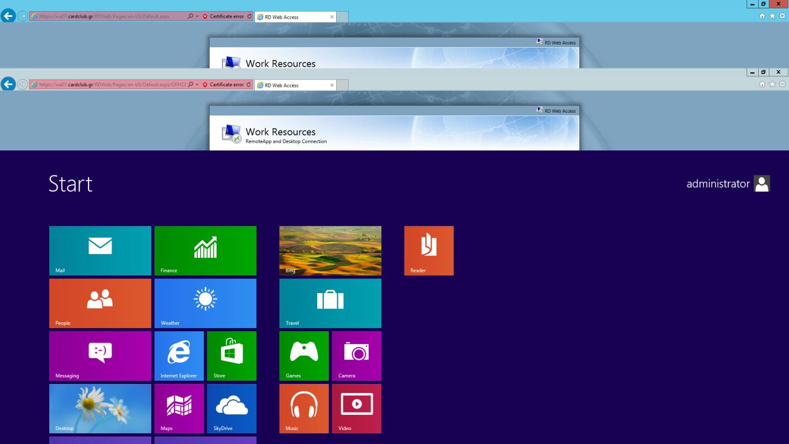The image size is (789, 444).
Task: Open the Camera tile
Action: (356, 356)
